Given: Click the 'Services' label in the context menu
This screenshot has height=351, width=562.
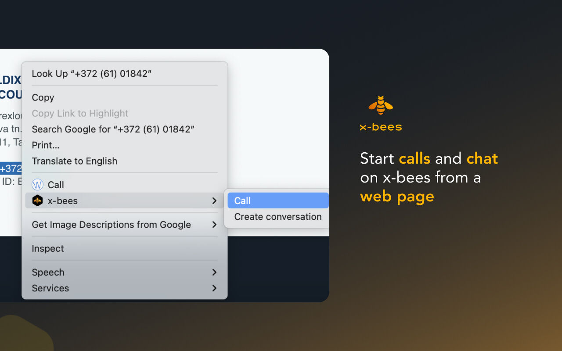Looking at the screenshot, I should (50, 288).
